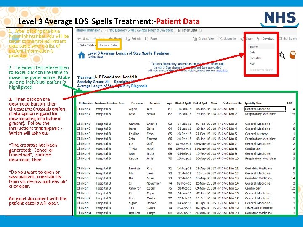Click forename Omicron in the table
The image size is (303, 227).
coord(135,188)
